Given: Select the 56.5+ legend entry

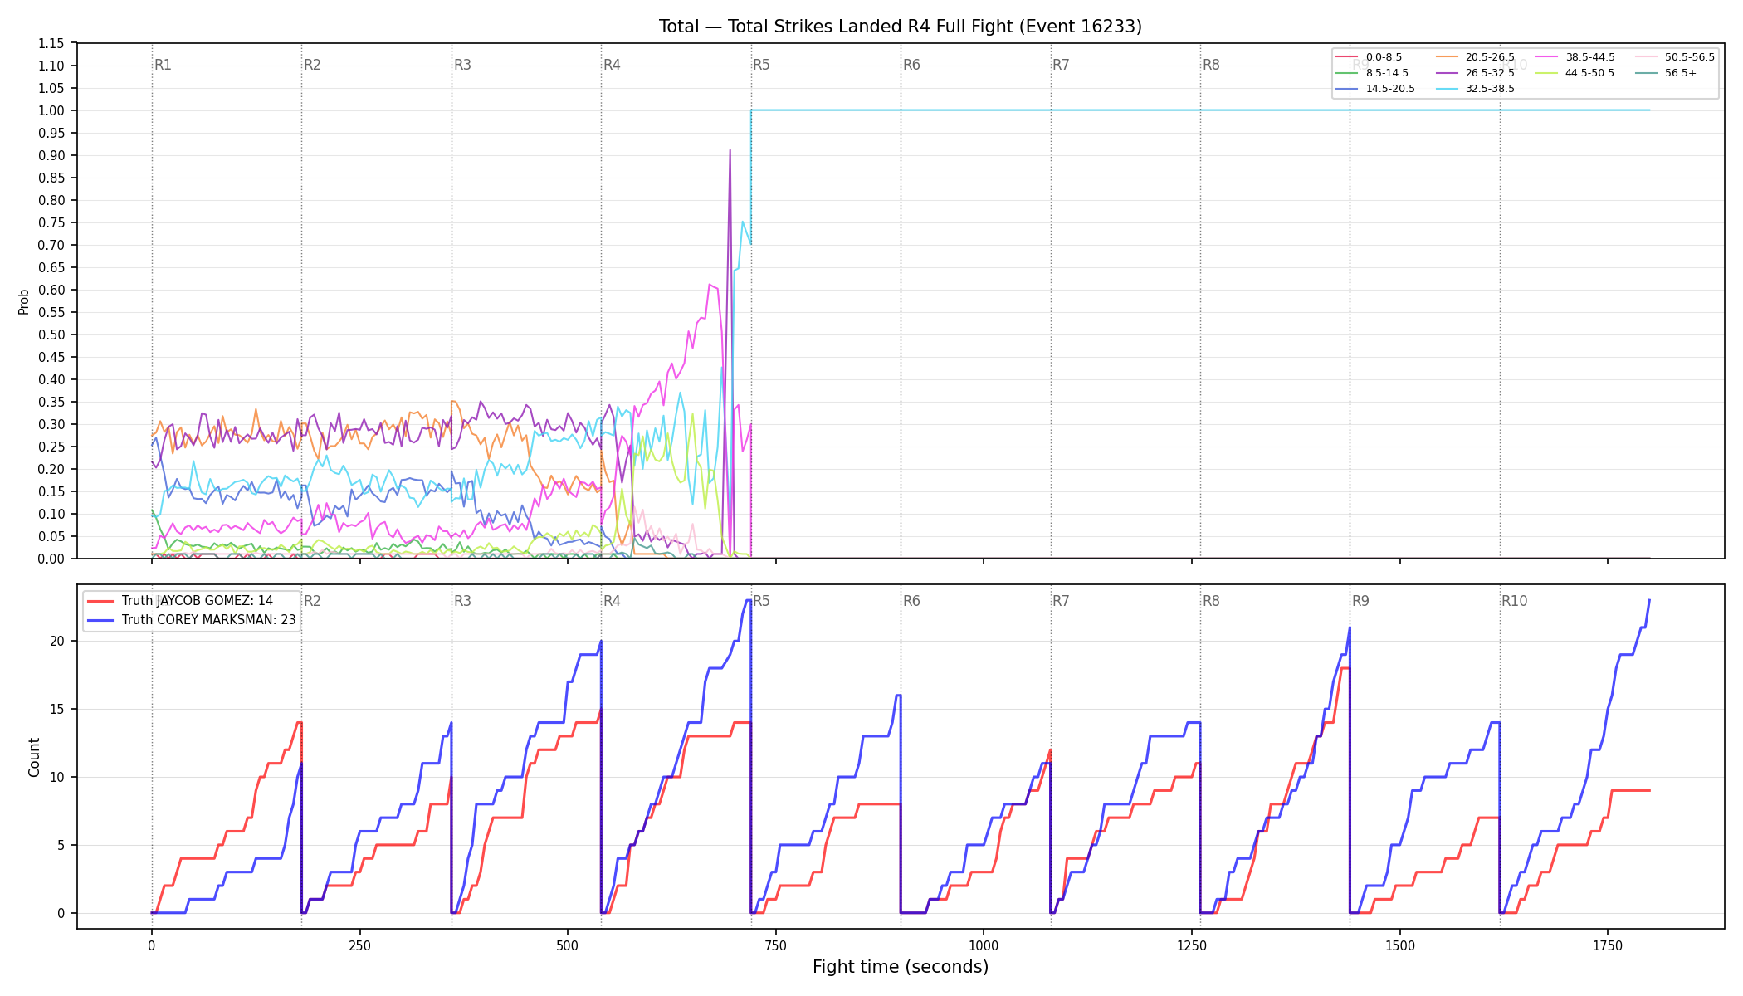Looking at the screenshot, I should [x=1667, y=73].
